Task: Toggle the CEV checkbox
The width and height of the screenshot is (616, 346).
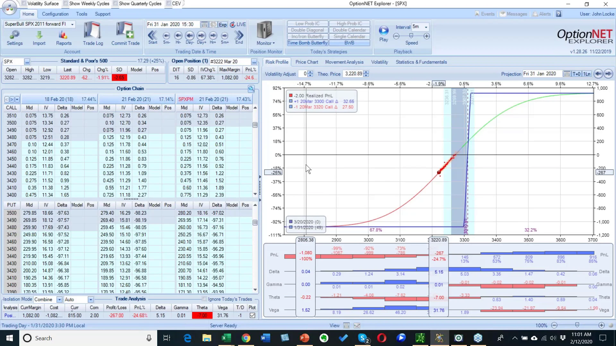Action: [x=168, y=4]
